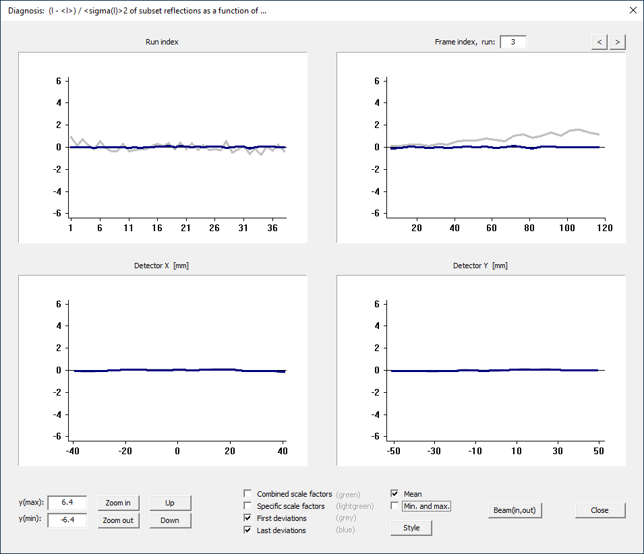Close the Diagnosis window with X
The height and width of the screenshot is (554, 644).
tap(632, 10)
